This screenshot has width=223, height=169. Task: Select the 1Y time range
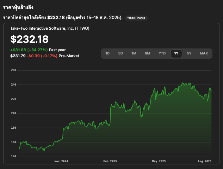pos(176,53)
